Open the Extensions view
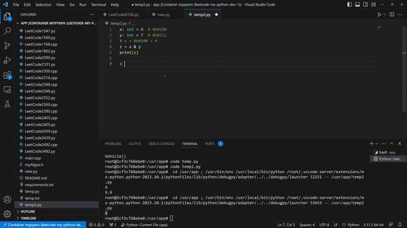Image resolution: width=407 pixels, height=228 pixels. click(x=7, y=75)
